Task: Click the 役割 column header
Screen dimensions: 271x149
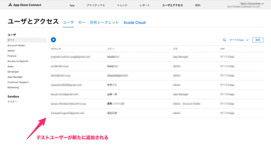Action: pos(175,49)
